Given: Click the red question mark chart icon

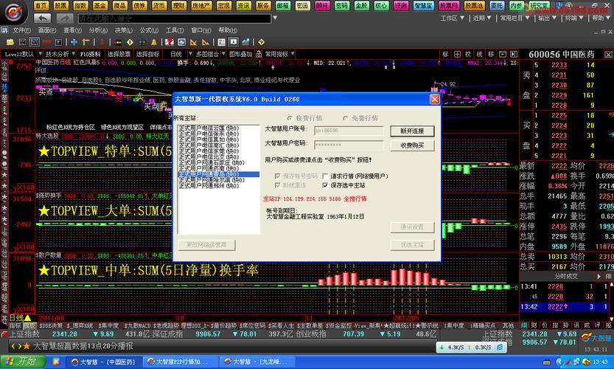Looking at the screenshot, I should 170,42.
